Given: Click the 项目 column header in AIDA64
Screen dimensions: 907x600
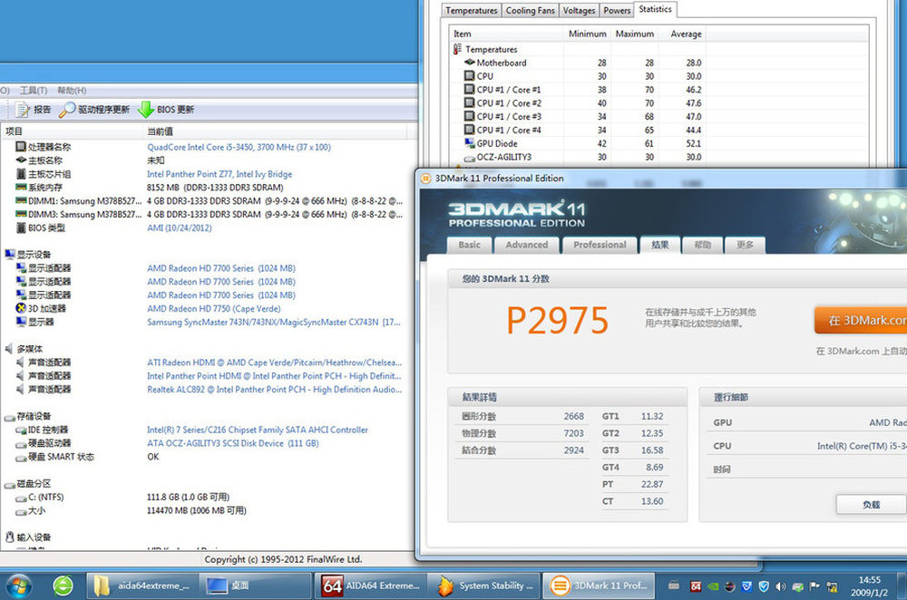Looking at the screenshot, I should (72, 131).
